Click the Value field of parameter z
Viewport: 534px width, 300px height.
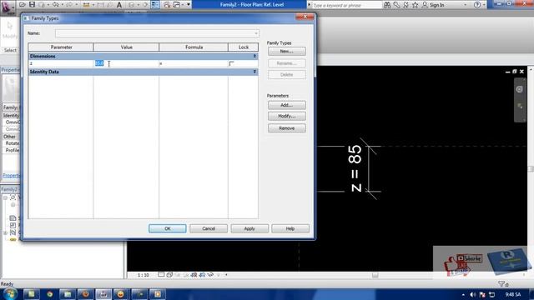click(x=126, y=63)
